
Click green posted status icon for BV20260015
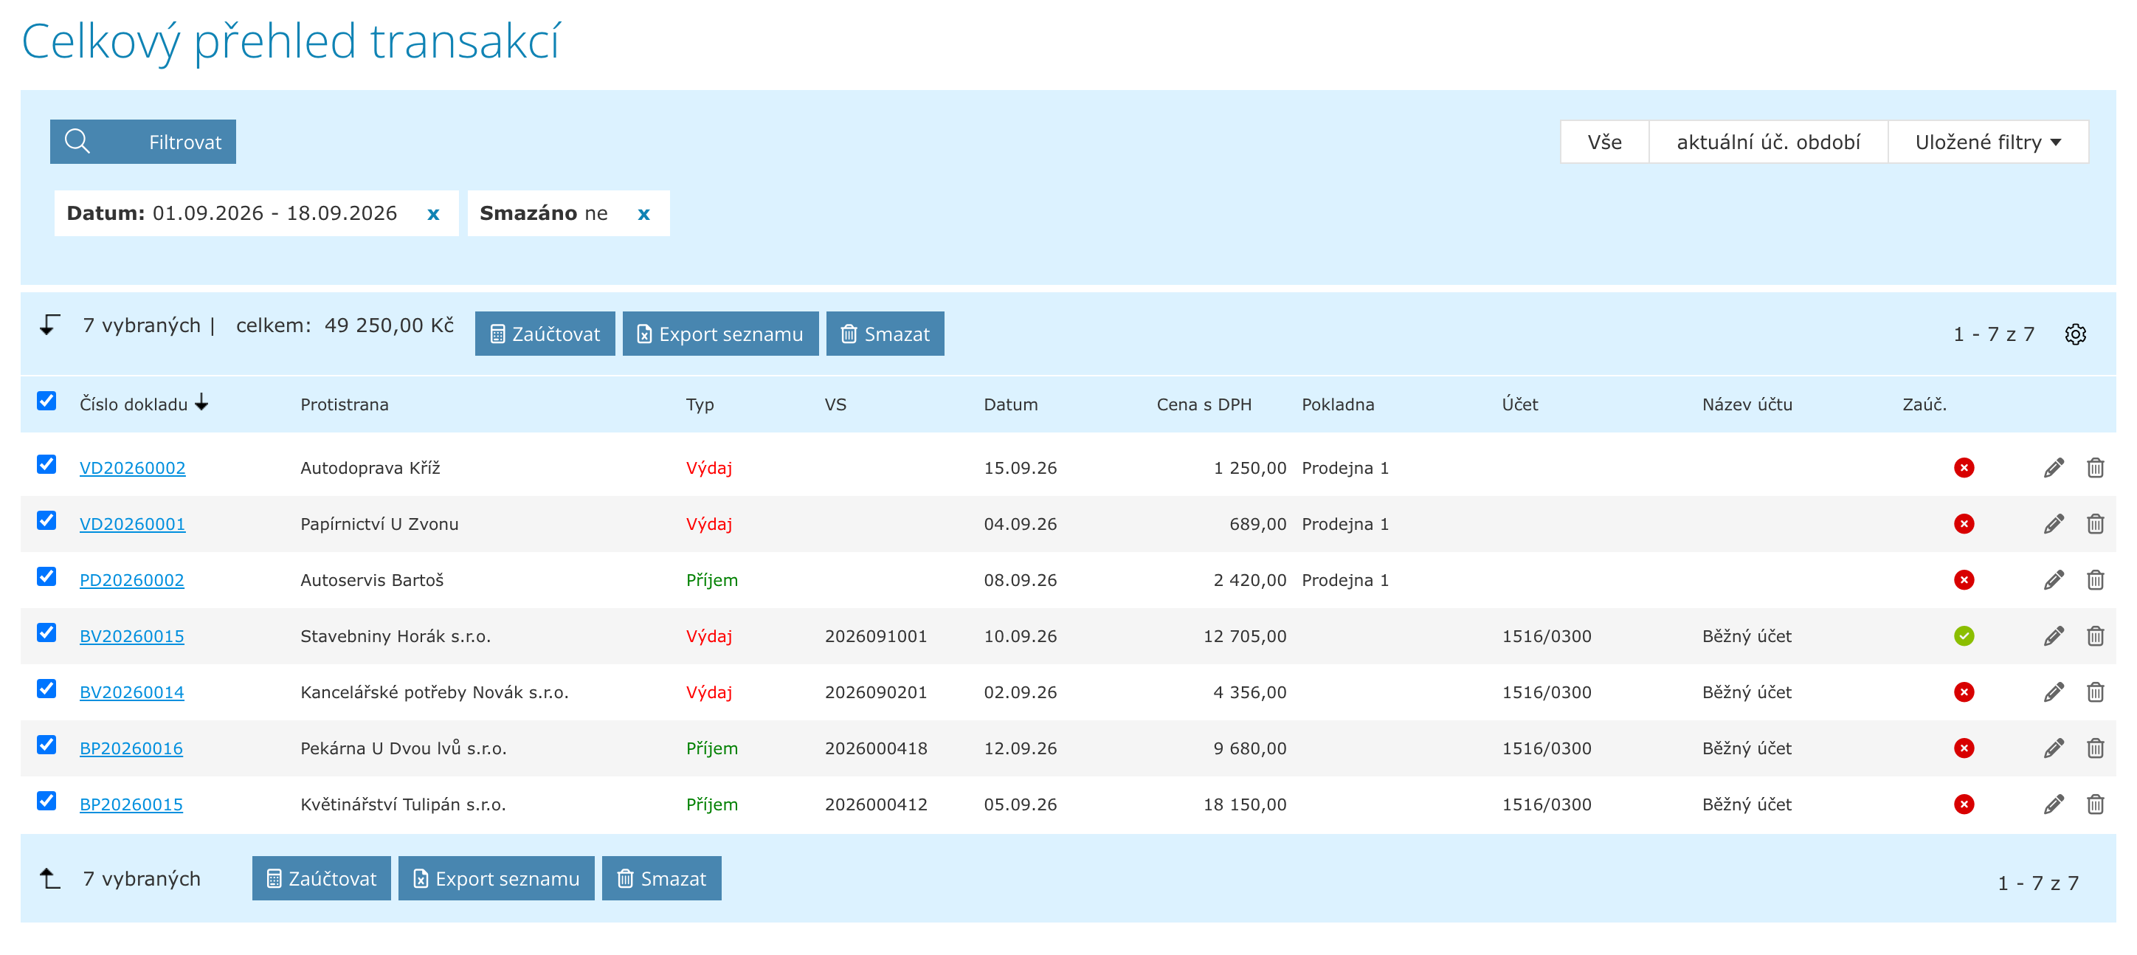1964,636
